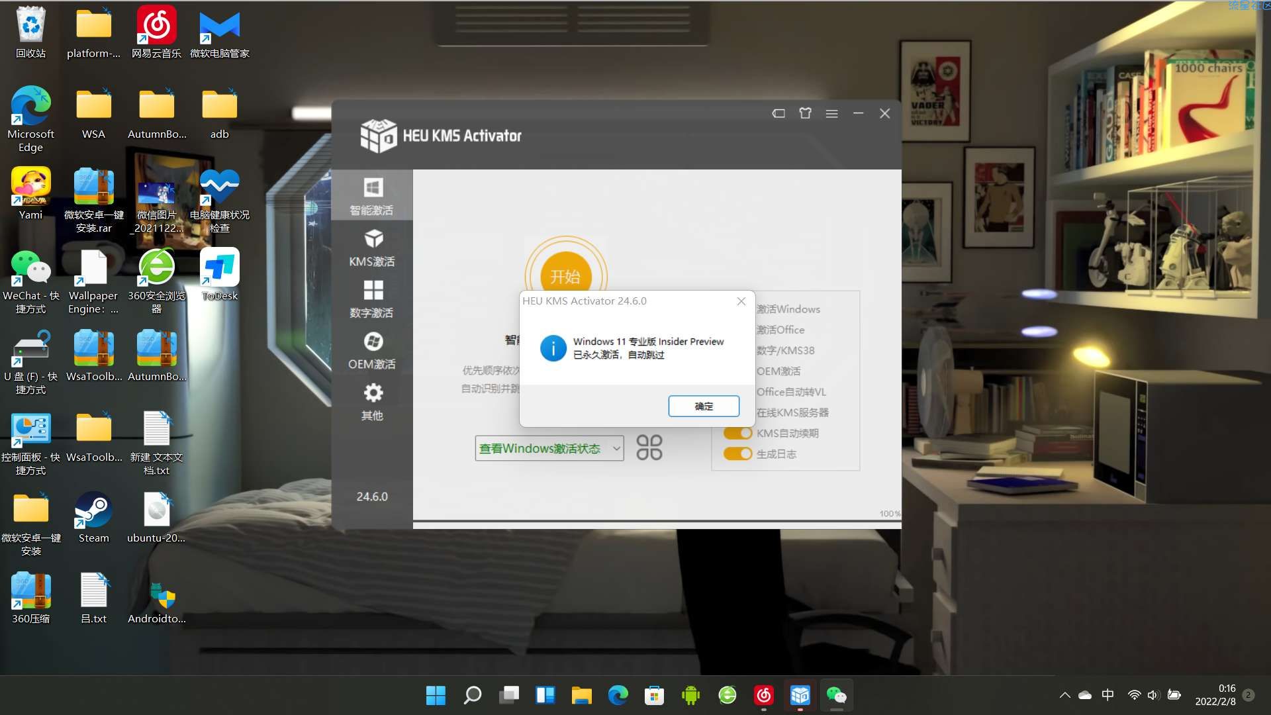The height and width of the screenshot is (715, 1271).
Task: Select 微软安卓一键安装.rar archive
Action: (93, 201)
